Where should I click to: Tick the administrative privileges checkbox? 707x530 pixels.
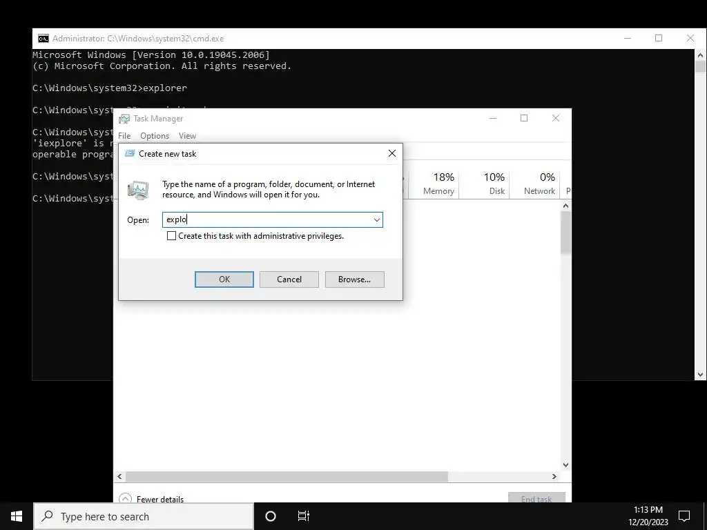[171, 236]
